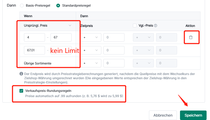Focus the lower bound field containing 67.01
Screen dimensions: 210x120
[x=34, y=50]
